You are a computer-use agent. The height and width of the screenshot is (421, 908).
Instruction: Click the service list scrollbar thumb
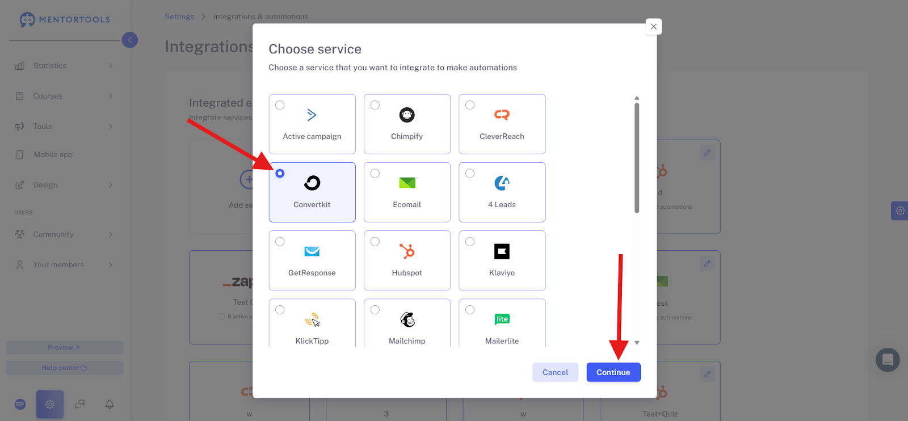[637, 158]
